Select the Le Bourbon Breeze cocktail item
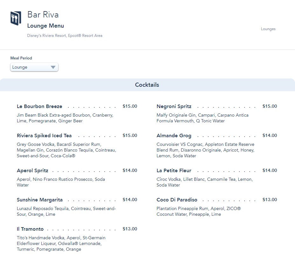The width and height of the screenshot is (295, 258). pyautogui.click(x=39, y=106)
